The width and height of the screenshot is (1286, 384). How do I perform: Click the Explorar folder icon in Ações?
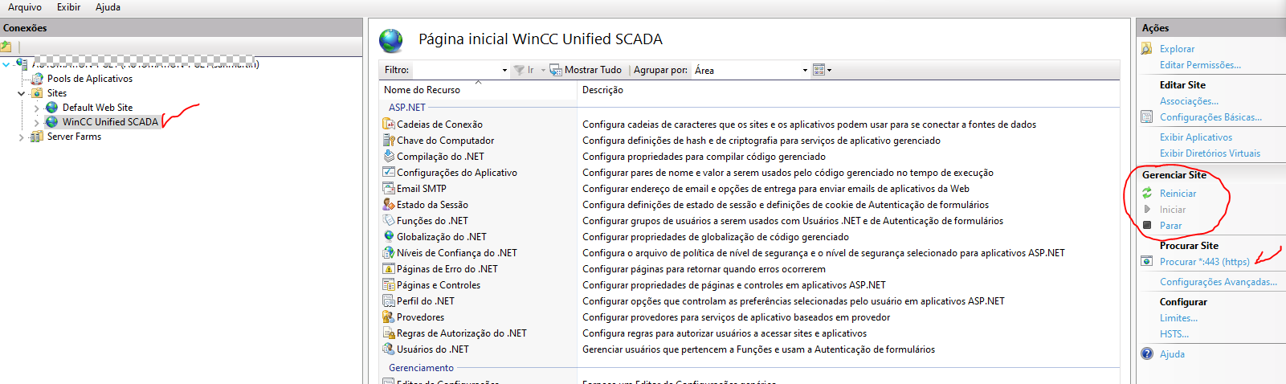(1147, 49)
